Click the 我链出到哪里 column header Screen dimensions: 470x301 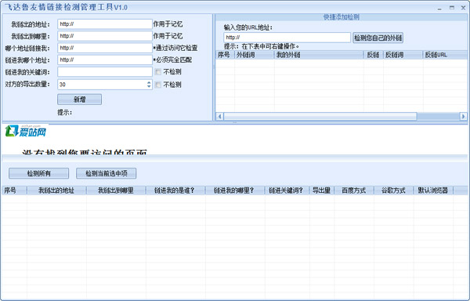116,190
